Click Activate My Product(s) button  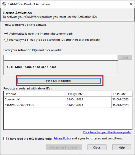[64, 147]
